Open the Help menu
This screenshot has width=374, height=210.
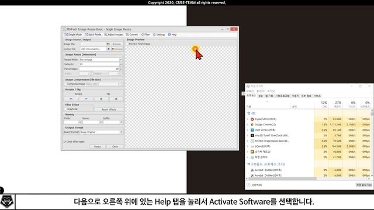pos(172,34)
